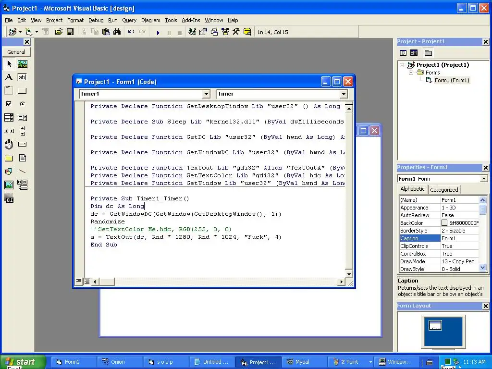This screenshot has width=492, height=369.
Task: Select the ListBox control tool
Action: point(22,118)
